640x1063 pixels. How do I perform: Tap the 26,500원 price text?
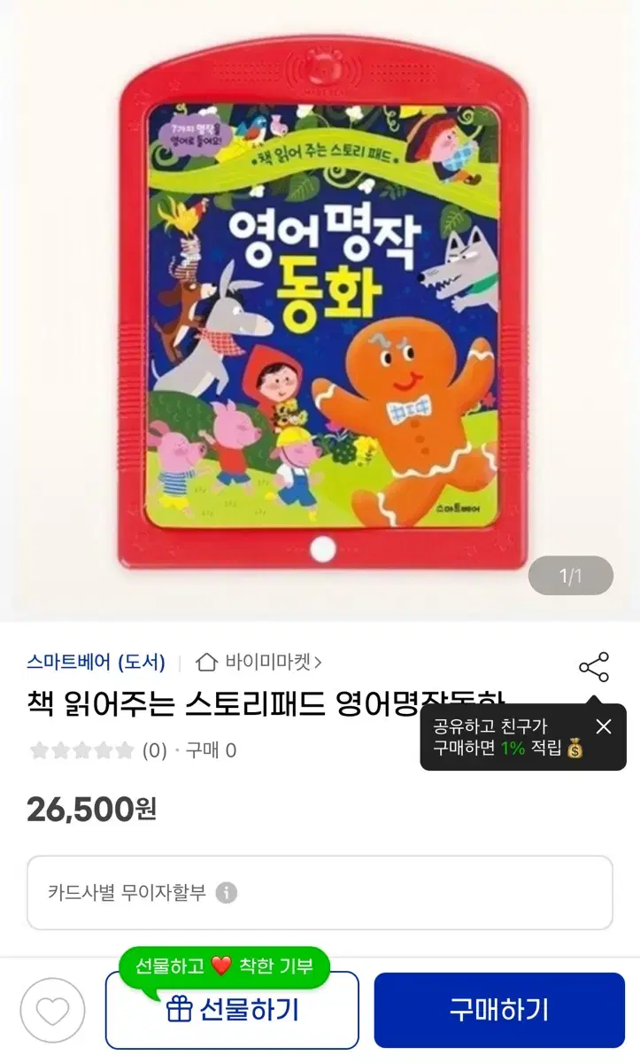[92, 808]
